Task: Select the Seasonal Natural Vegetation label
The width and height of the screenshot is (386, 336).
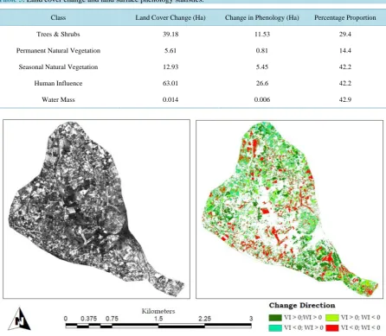Action: 58,67
